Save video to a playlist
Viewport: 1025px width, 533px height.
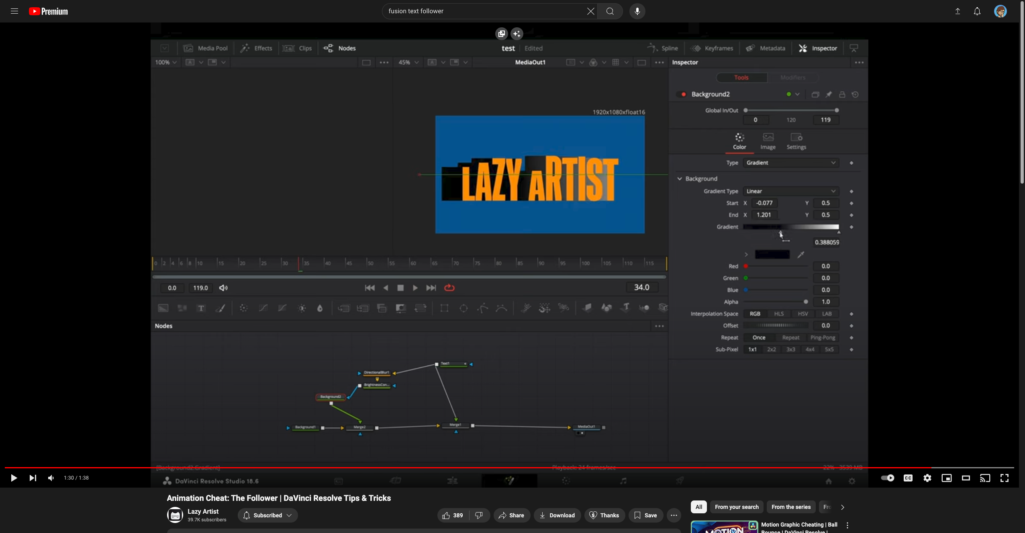pyautogui.click(x=646, y=515)
